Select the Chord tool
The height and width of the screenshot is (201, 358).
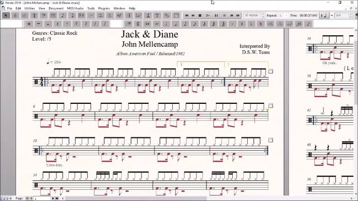click(138, 16)
